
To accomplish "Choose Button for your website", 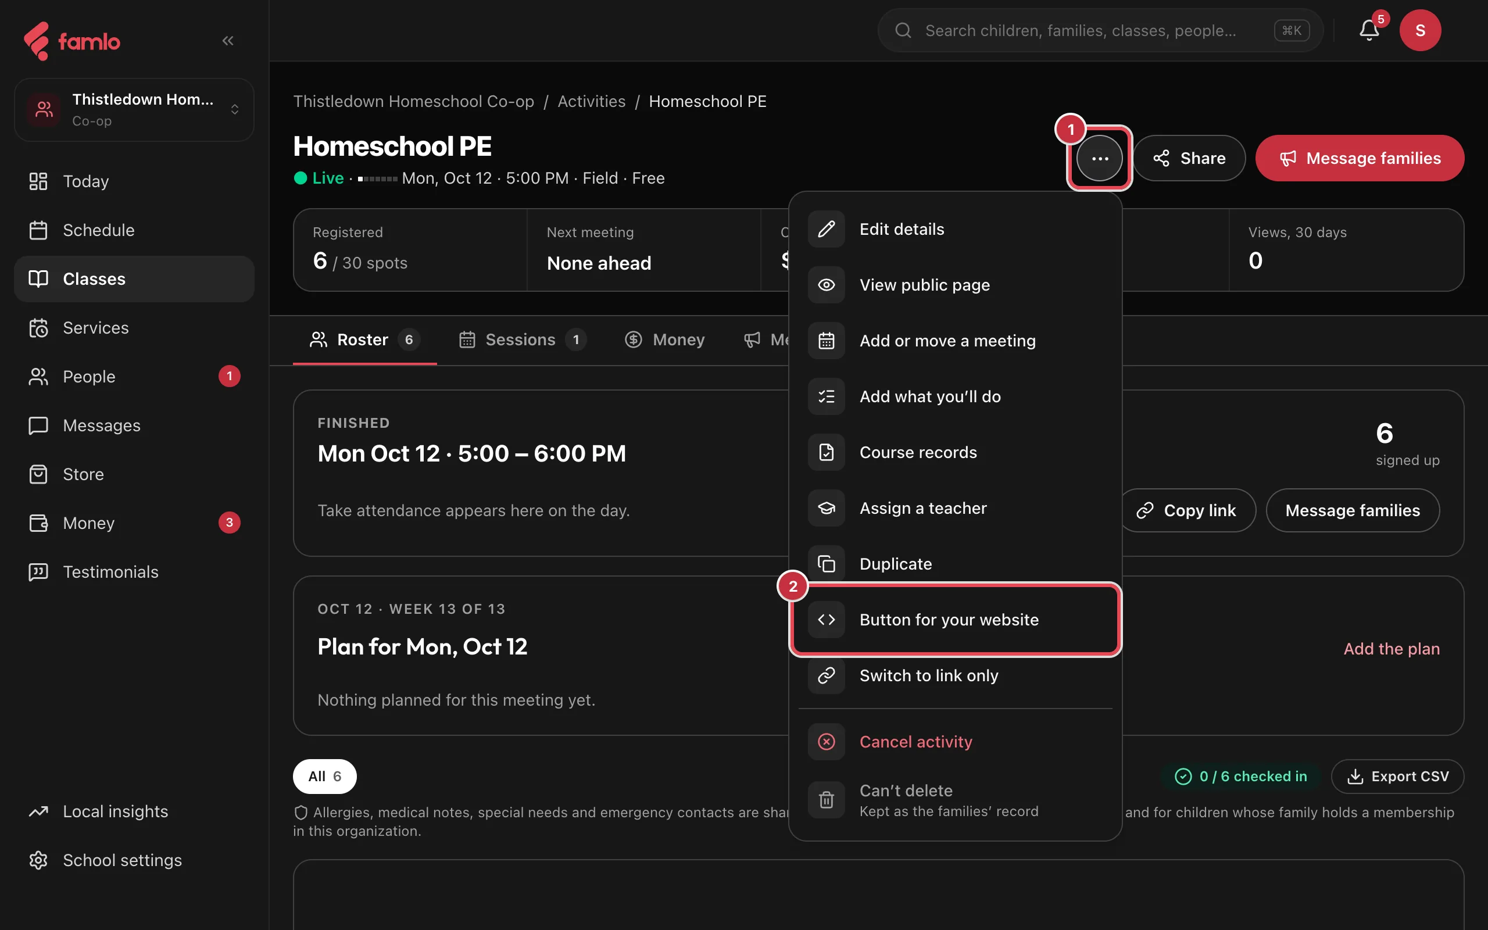I will pos(956,620).
